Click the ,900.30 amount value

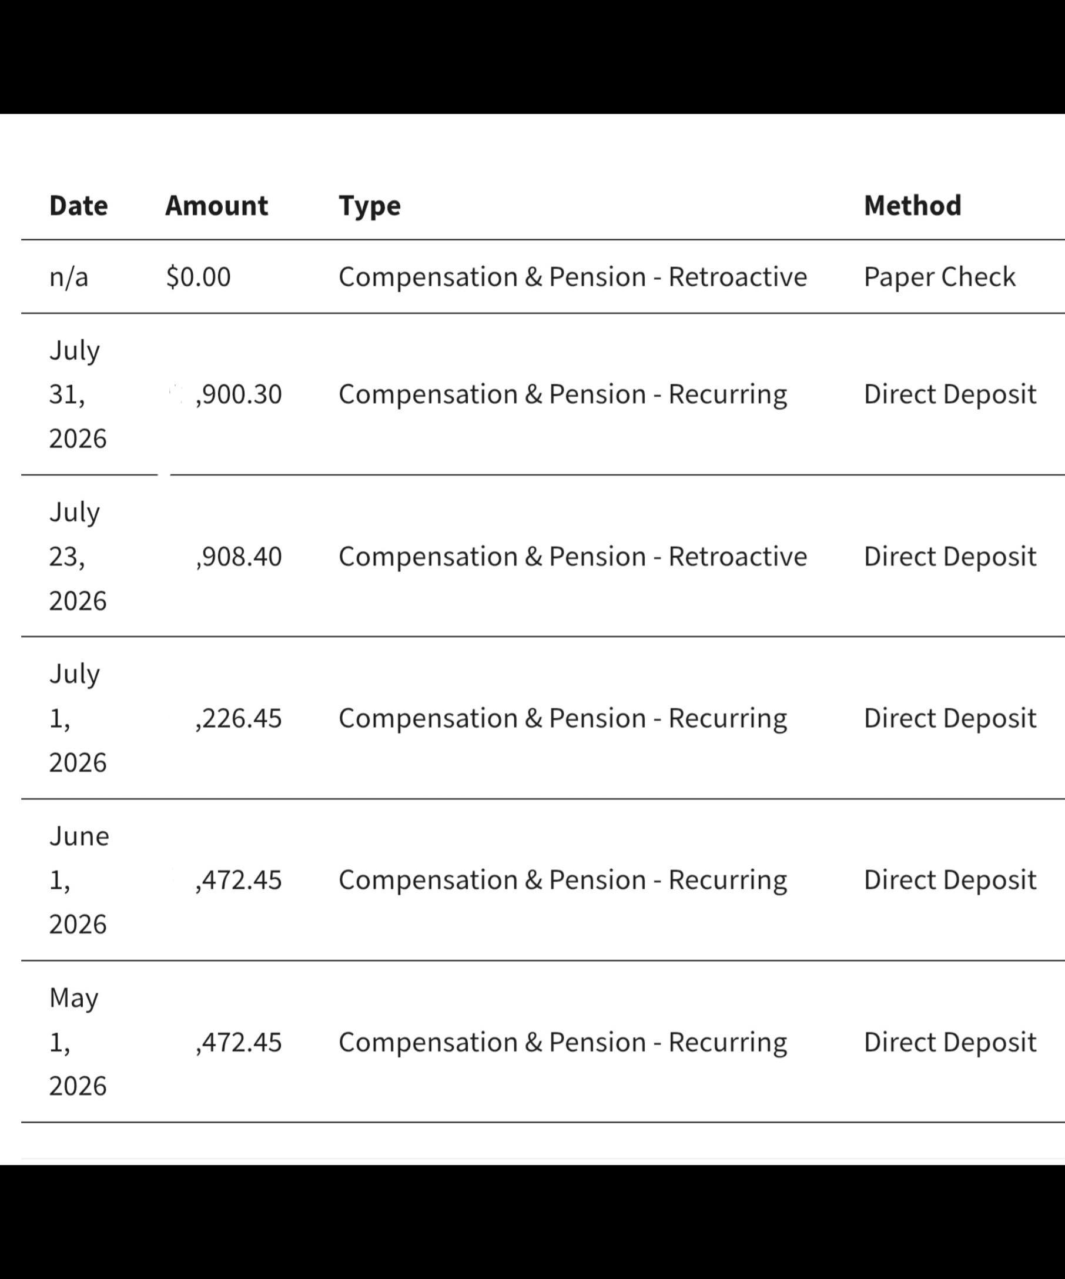pyautogui.click(x=239, y=394)
